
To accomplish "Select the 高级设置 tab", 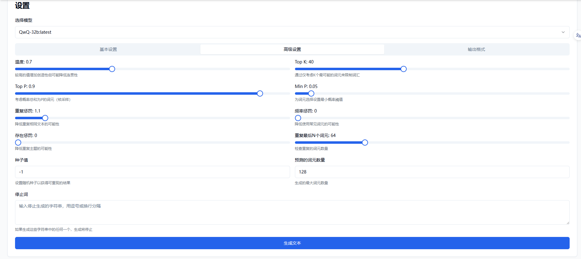I will 292,49.
